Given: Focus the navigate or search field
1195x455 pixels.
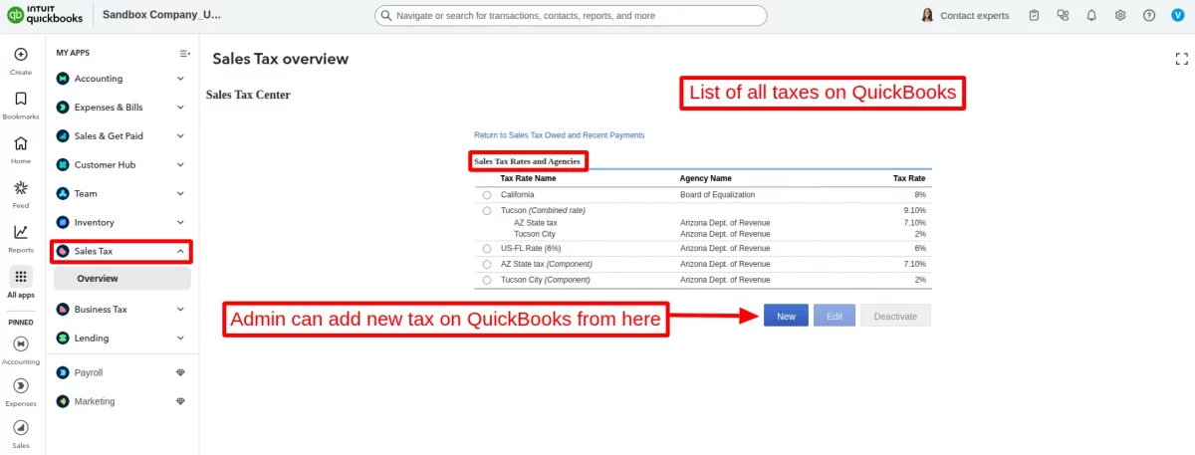Looking at the screenshot, I should pyautogui.click(x=571, y=16).
